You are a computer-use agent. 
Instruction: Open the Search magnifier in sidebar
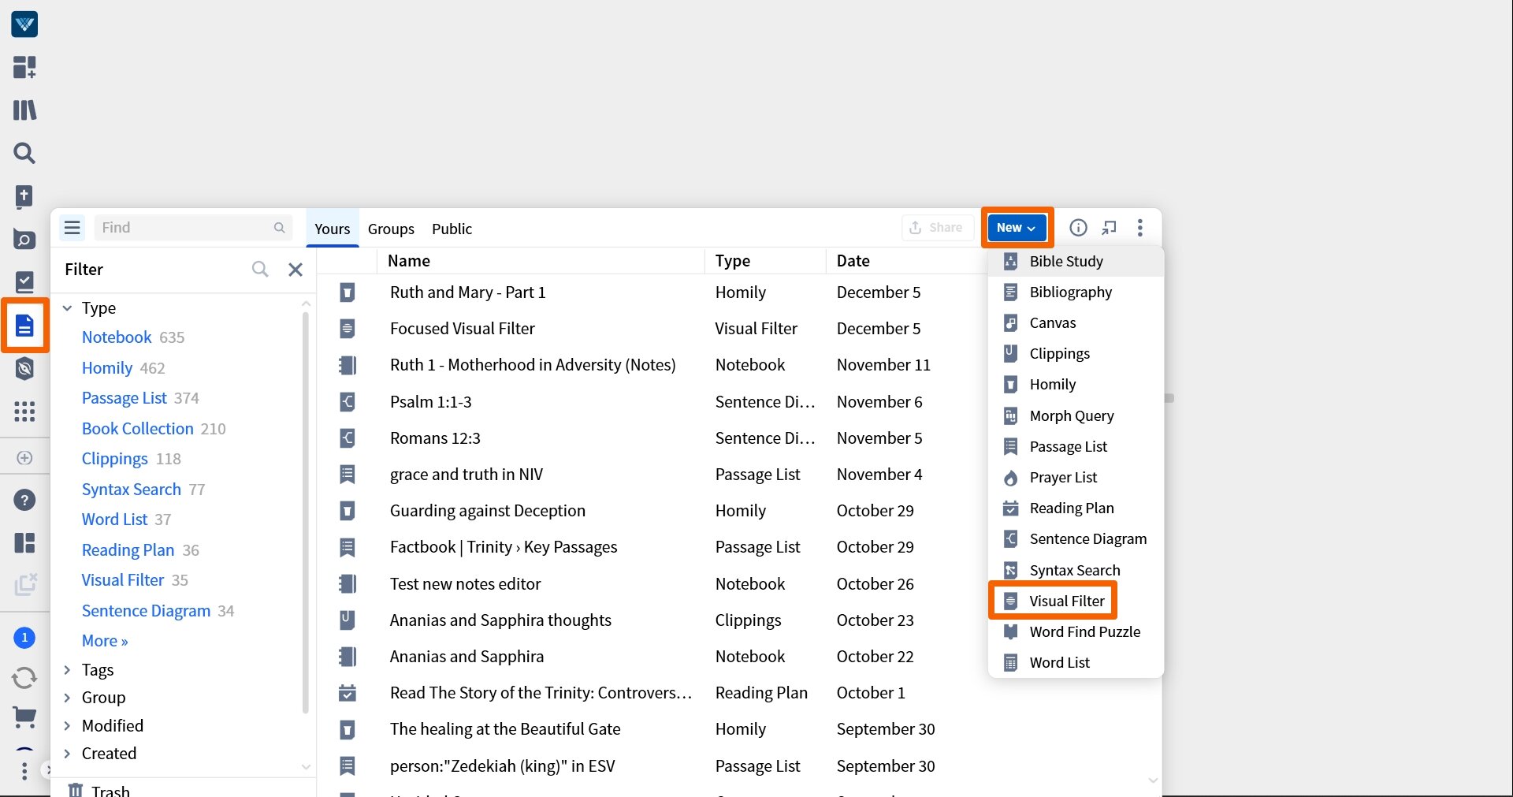tap(24, 153)
